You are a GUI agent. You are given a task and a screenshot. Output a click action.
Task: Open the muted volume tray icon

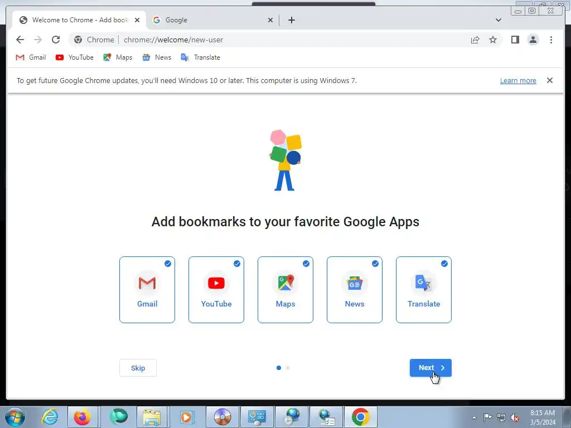coord(515,417)
